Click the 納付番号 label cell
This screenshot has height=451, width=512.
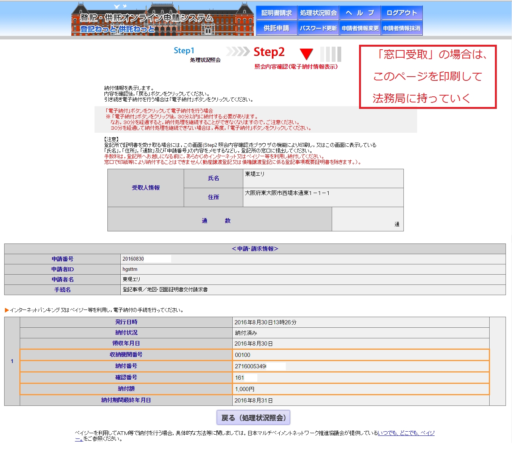pos(126,366)
